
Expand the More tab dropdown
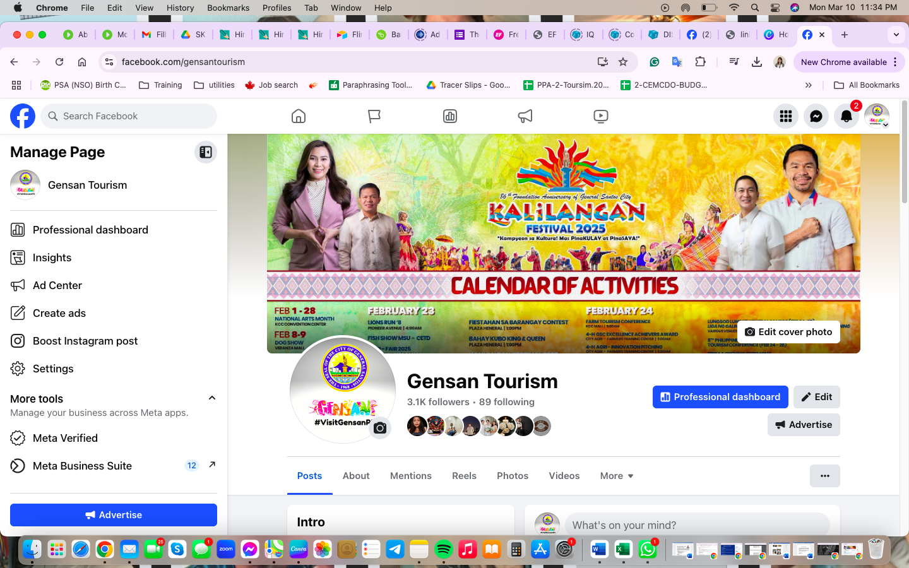pos(617,476)
